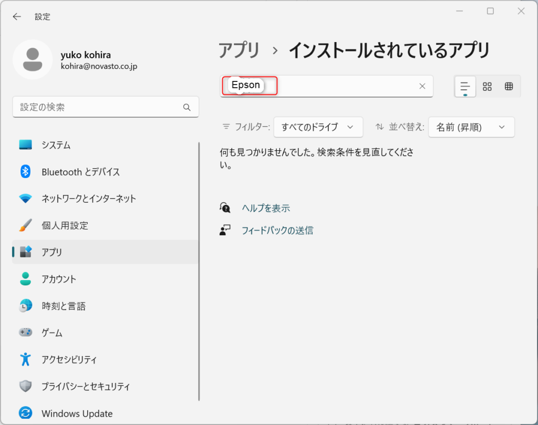Switch to table view layout icon
538x425 pixels.
(509, 87)
